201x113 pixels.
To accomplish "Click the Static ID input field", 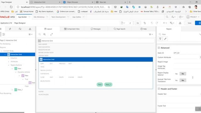I will (187, 53).
